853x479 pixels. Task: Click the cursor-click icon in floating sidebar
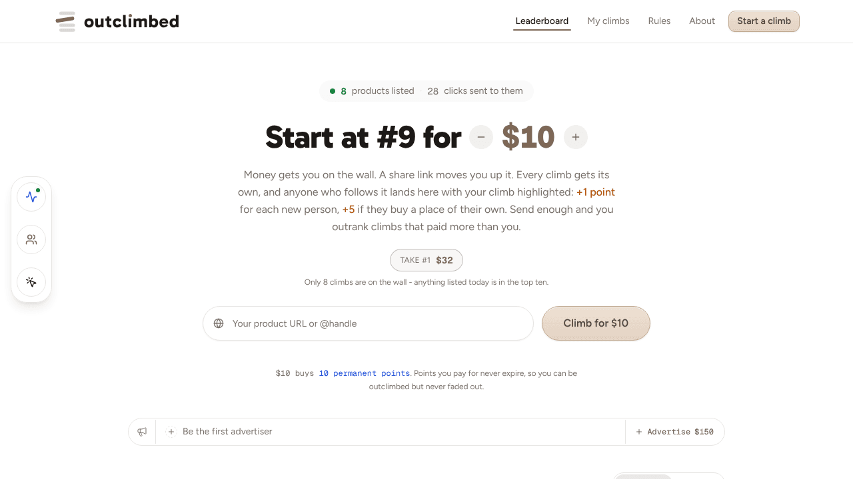31,282
